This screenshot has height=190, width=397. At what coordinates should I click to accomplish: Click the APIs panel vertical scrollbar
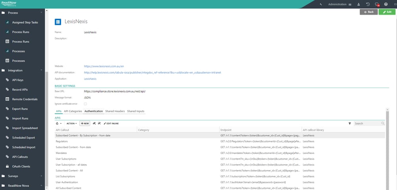coord(387,150)
